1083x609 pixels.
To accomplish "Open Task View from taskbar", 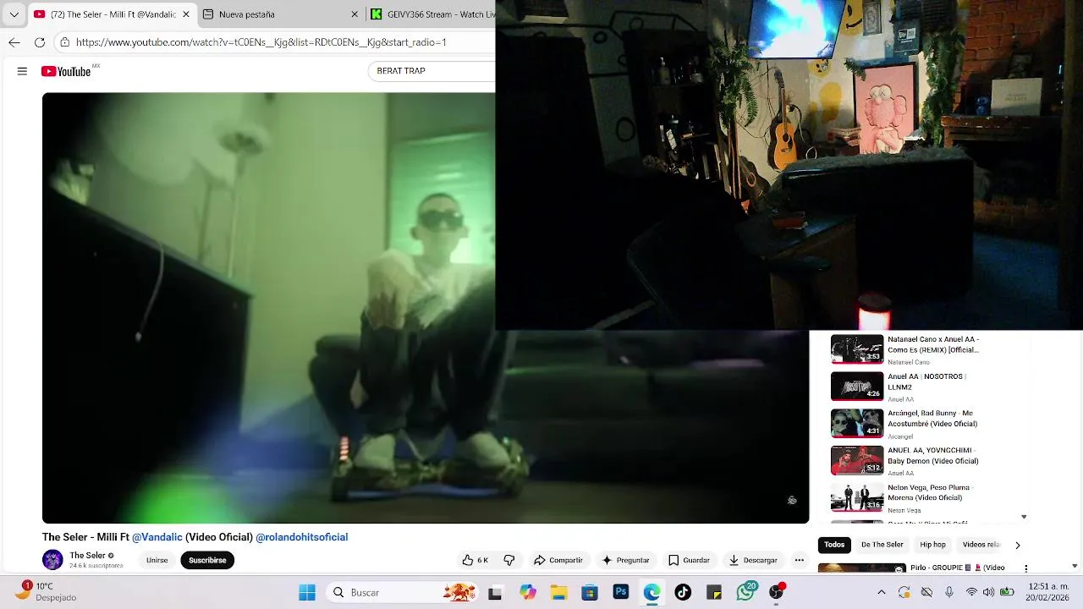I will tap(495, 593).
